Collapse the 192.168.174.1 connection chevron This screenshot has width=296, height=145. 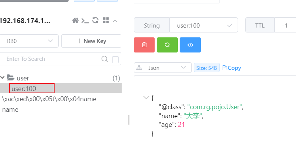pyautogui.click(x=115, y=21)
